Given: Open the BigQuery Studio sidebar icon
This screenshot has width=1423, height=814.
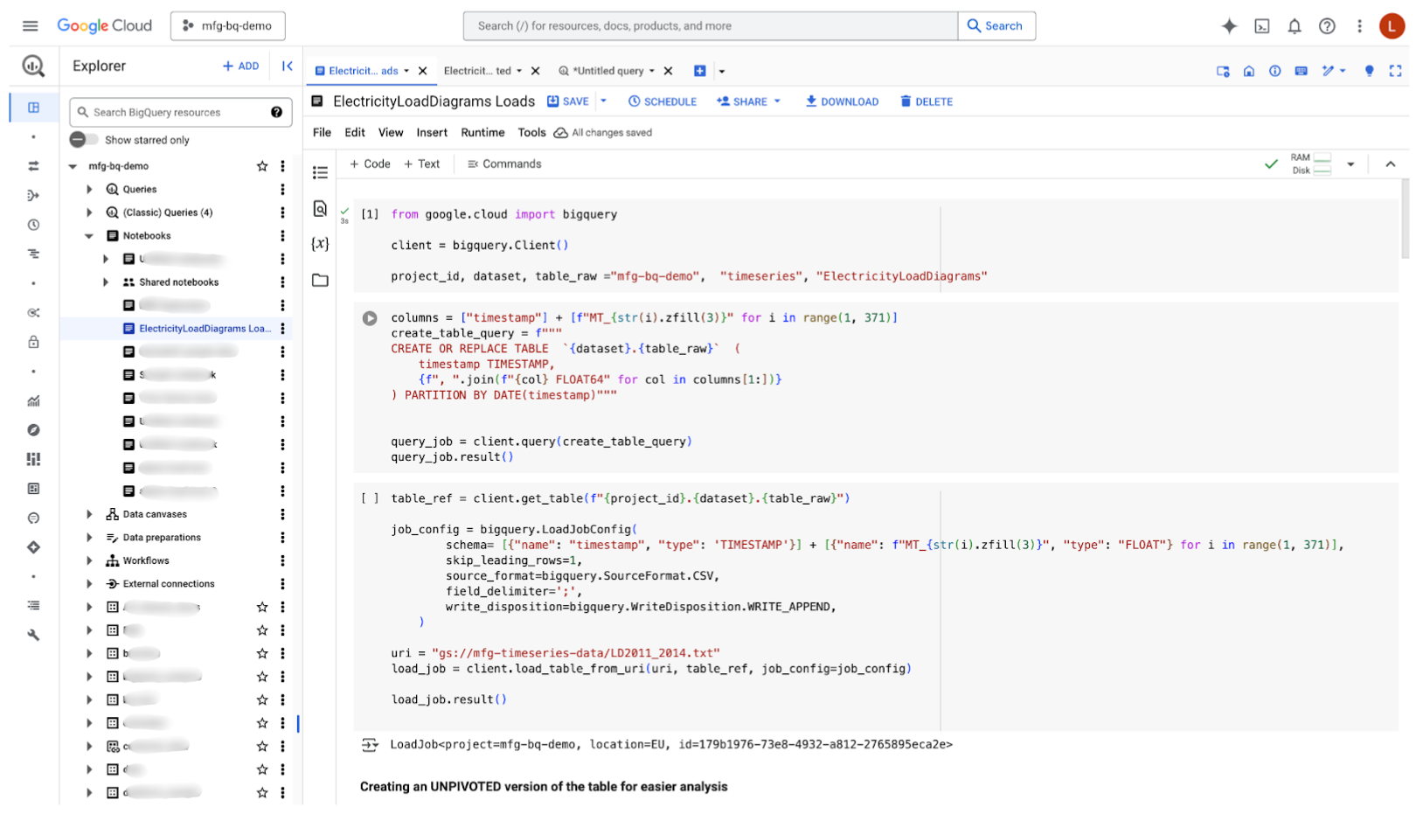Looking at the screenshot, I should coord(33,108).
